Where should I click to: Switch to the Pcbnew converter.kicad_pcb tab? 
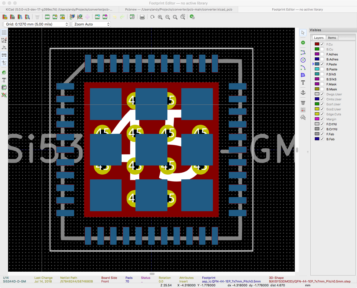point(178,9)
